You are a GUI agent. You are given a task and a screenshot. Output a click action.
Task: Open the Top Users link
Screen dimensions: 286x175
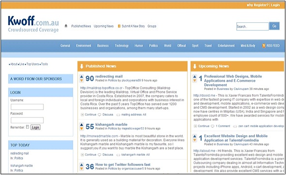32,64
